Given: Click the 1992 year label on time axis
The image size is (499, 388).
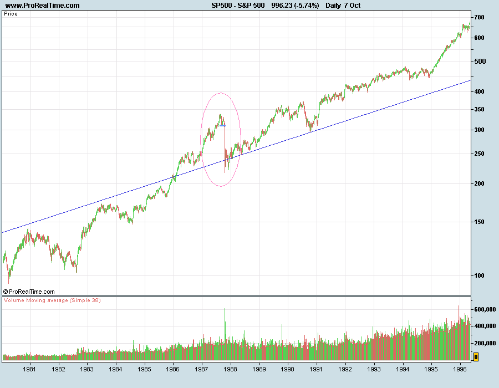Looking at the screenshot, I should [345, 369].
